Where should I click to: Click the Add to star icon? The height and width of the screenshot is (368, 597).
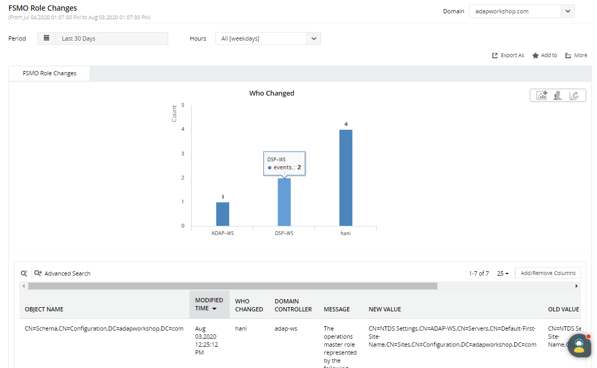(535, 56)
